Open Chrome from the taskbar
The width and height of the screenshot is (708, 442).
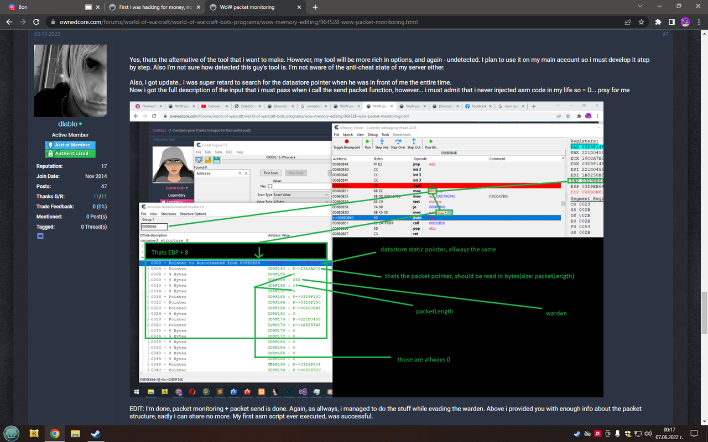point(55,434)
